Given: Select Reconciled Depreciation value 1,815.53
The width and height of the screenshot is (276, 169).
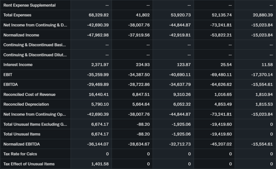Looking at the screenshot, I should 263,104.
